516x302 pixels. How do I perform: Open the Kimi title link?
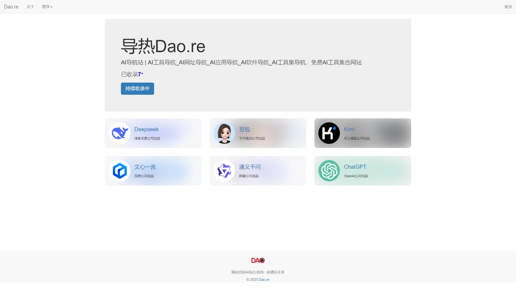[x=349, y=129]
